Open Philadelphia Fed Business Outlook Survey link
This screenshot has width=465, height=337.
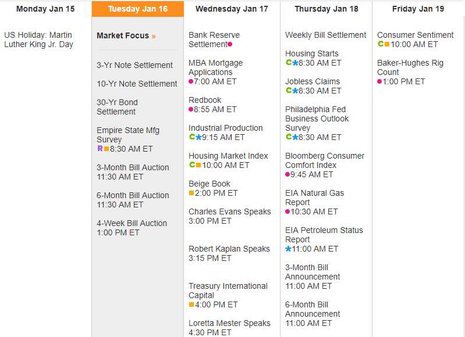tap(317, 119)
